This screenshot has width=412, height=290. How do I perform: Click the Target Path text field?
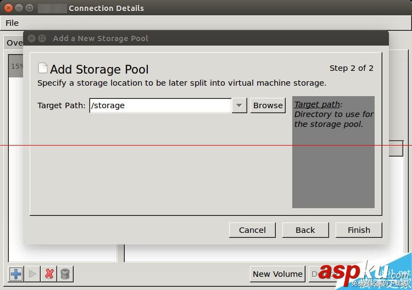pyautogui.click(x=160, y=105)
